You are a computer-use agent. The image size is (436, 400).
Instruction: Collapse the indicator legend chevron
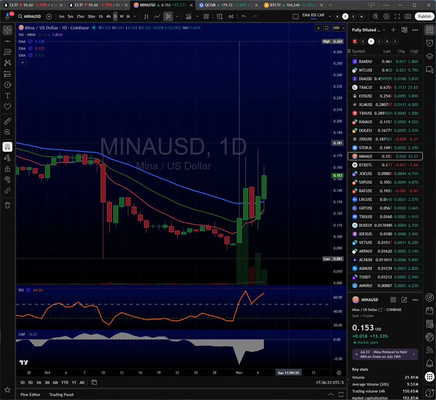[22, 63]
